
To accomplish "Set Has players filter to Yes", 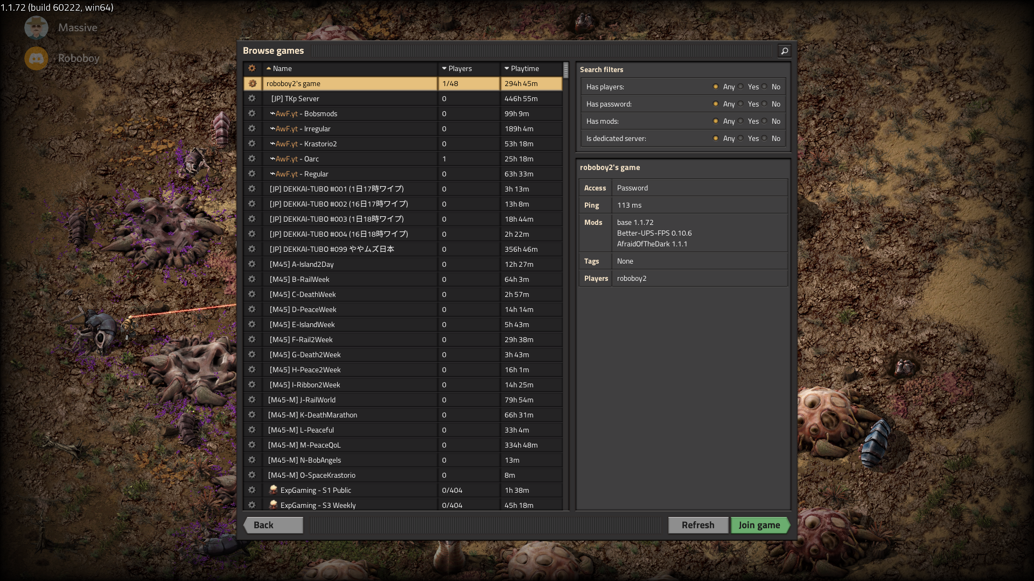I will [x=741, y=87].
